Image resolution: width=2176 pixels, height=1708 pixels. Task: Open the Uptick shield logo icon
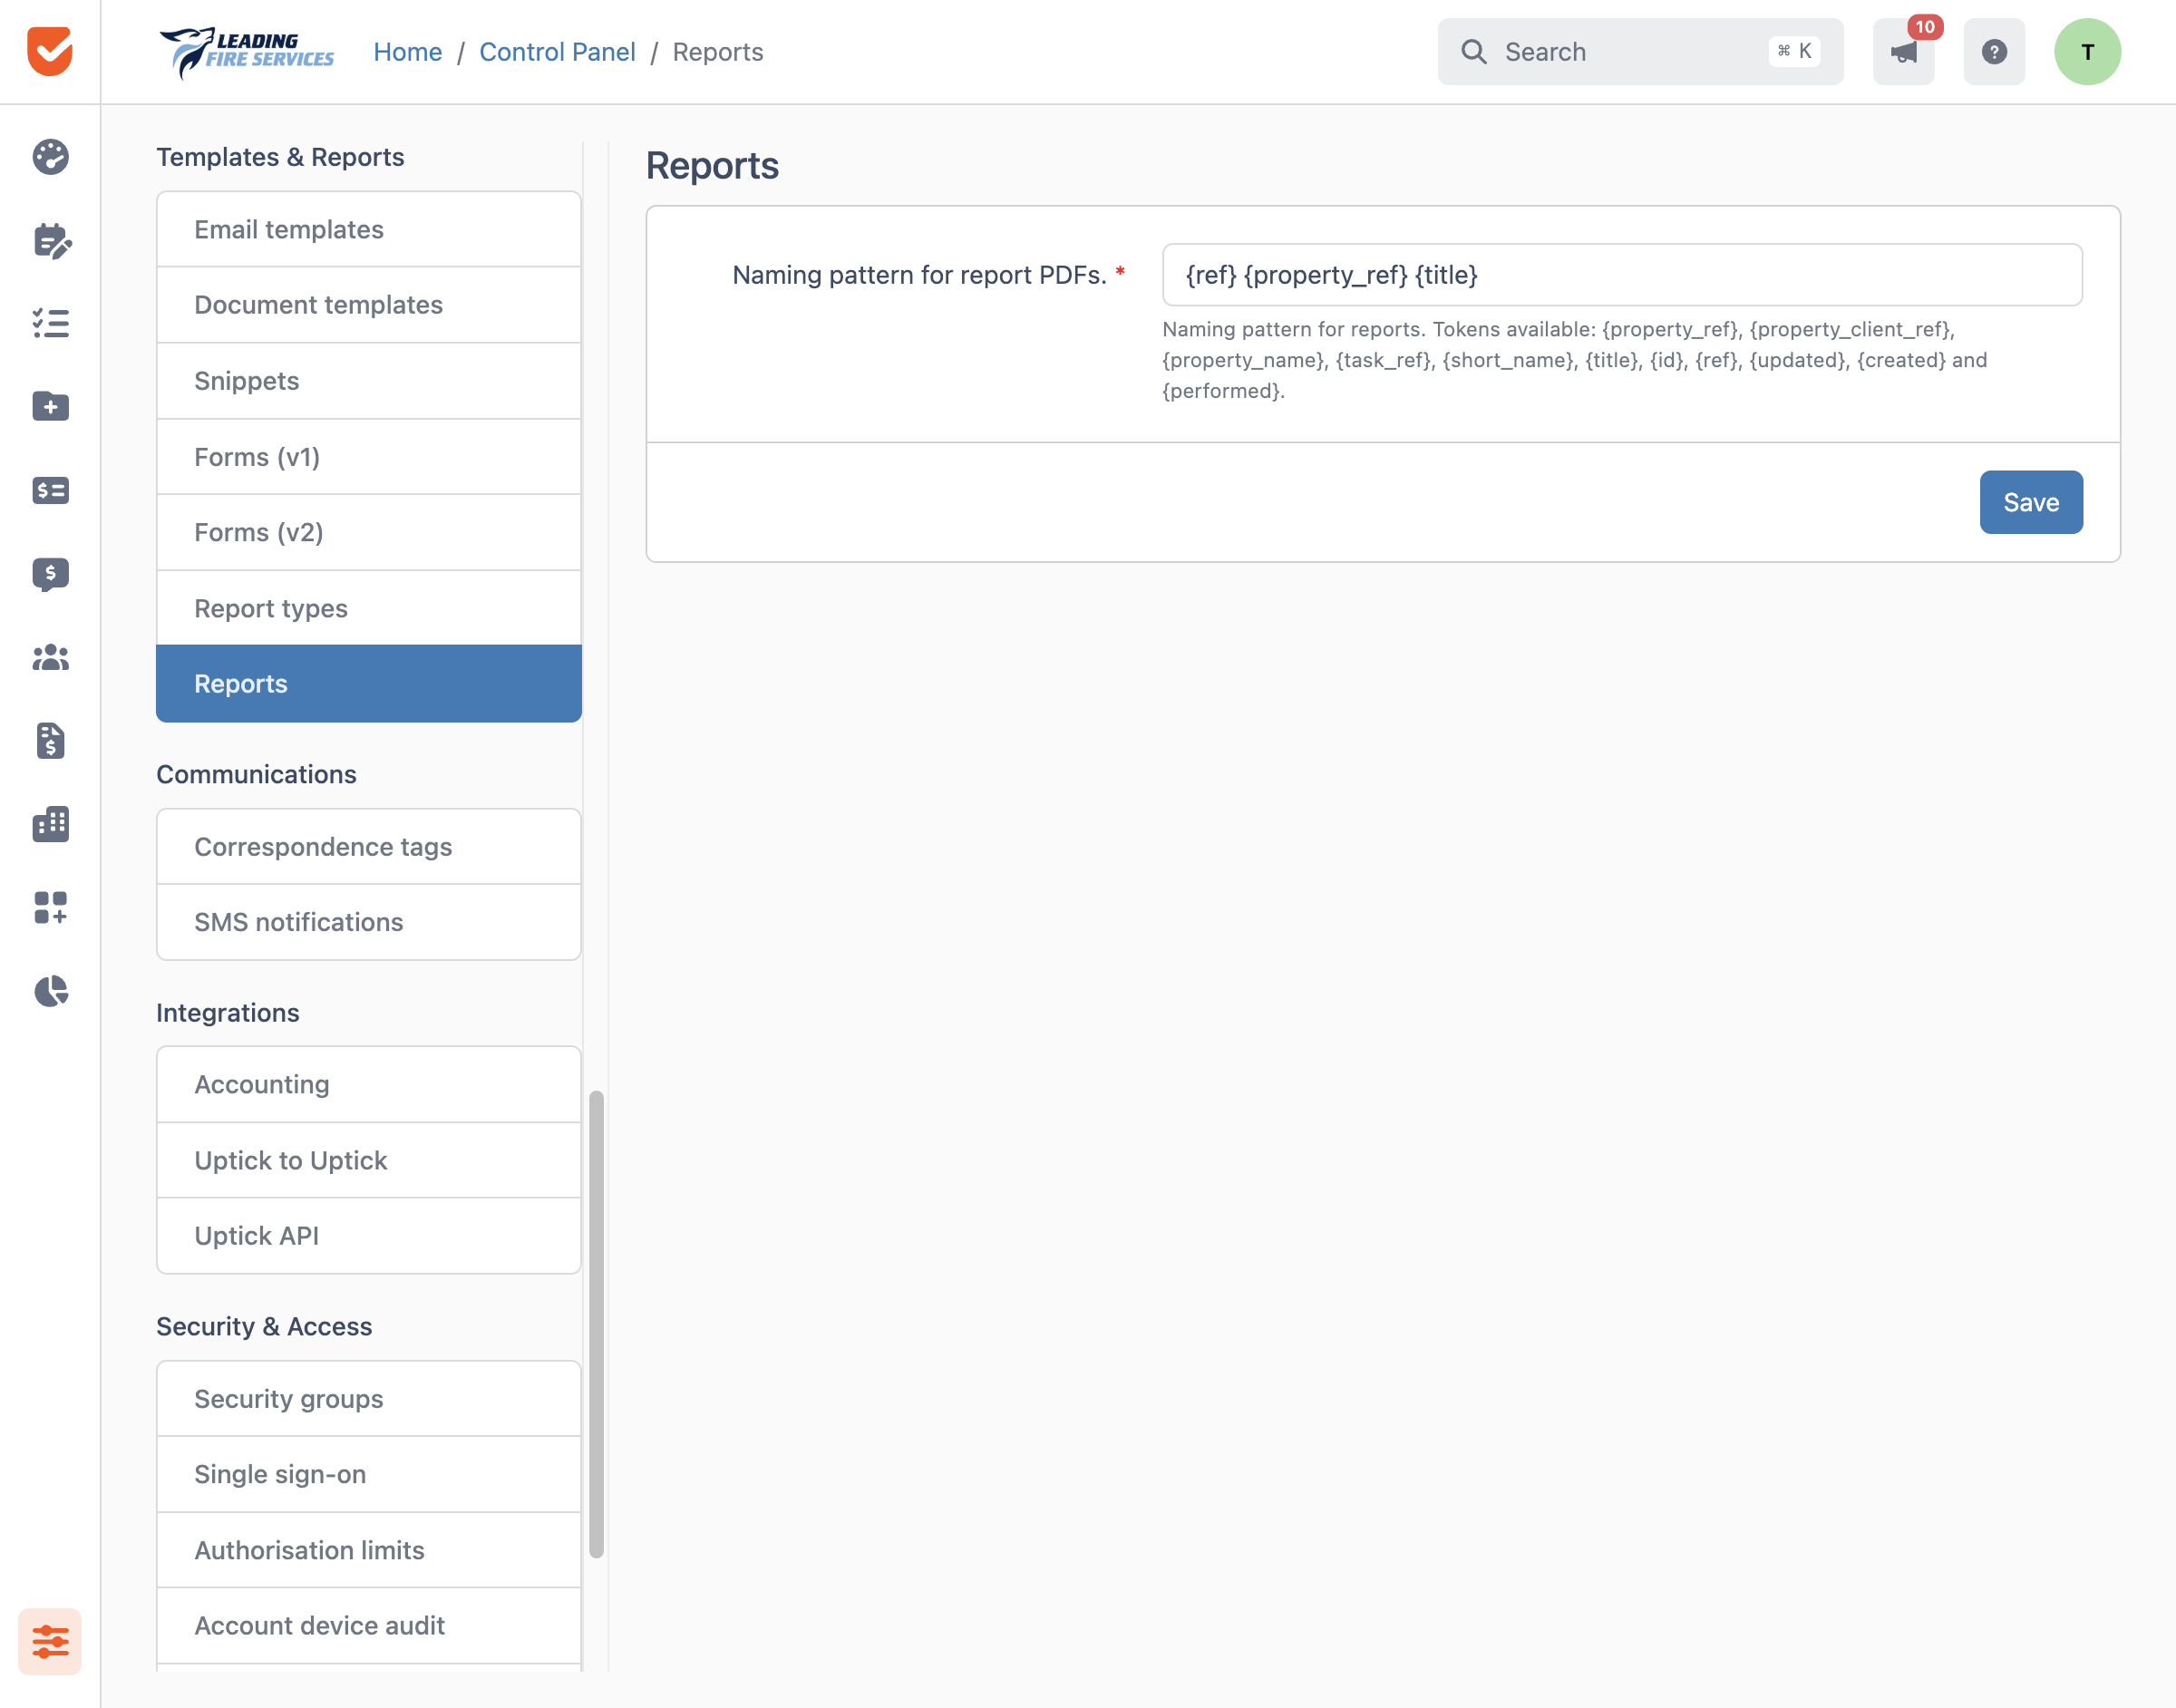pyautogui.click(x=50, y=51)
